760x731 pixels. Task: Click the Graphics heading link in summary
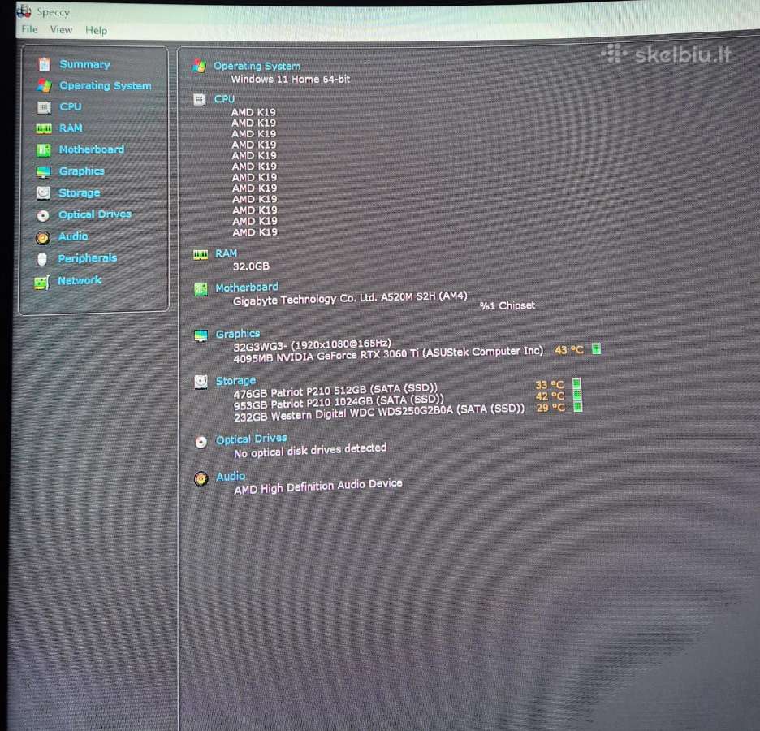[237, 334]
